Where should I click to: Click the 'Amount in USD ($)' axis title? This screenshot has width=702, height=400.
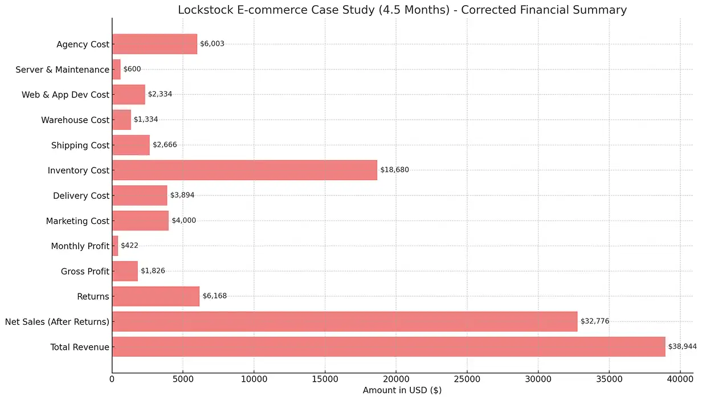402,391
